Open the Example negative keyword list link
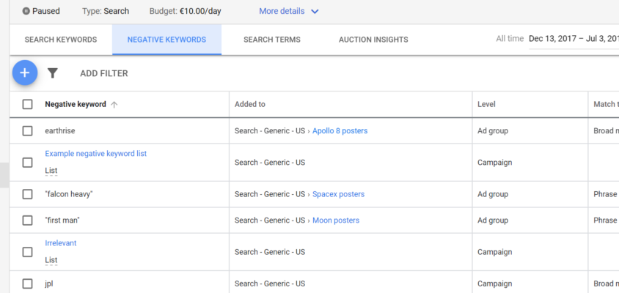 point(95,154)
